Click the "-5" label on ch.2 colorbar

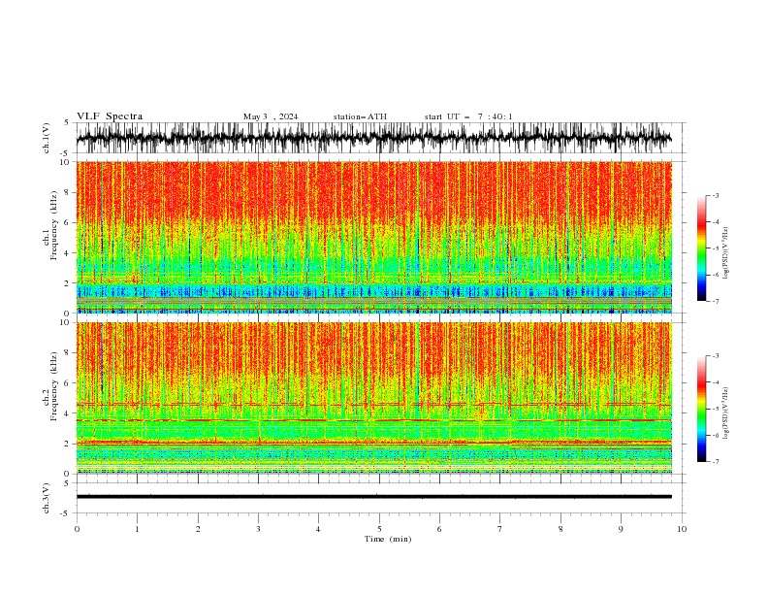pyautogui.click(x=716, y=409)
